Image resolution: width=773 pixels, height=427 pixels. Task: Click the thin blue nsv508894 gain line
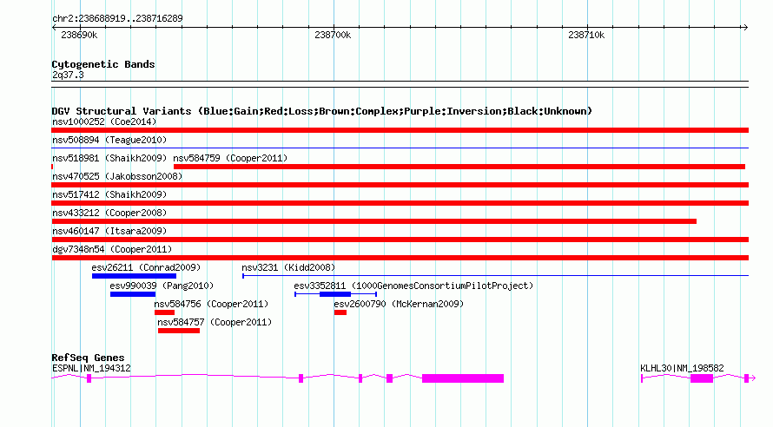(400, 148)
